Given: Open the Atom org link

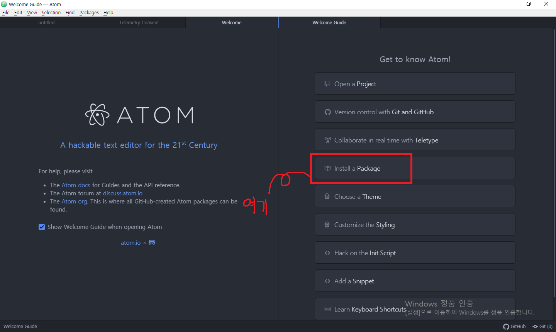Looking at the screenshot, I should pos(74,201).
